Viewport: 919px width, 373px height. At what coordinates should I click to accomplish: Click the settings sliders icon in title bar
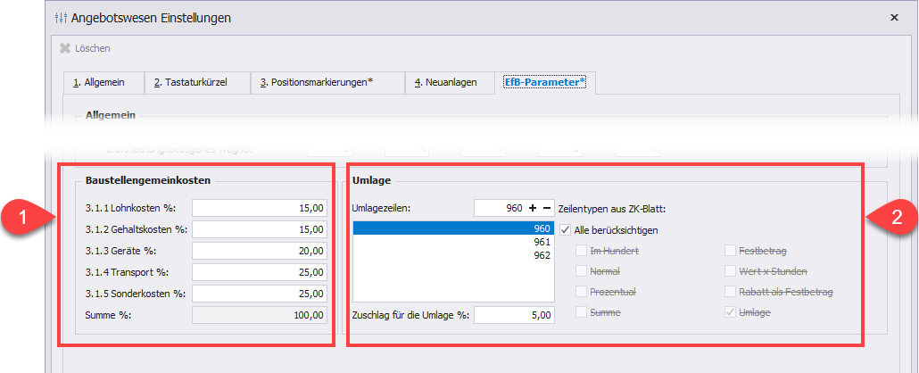(61, 17)
